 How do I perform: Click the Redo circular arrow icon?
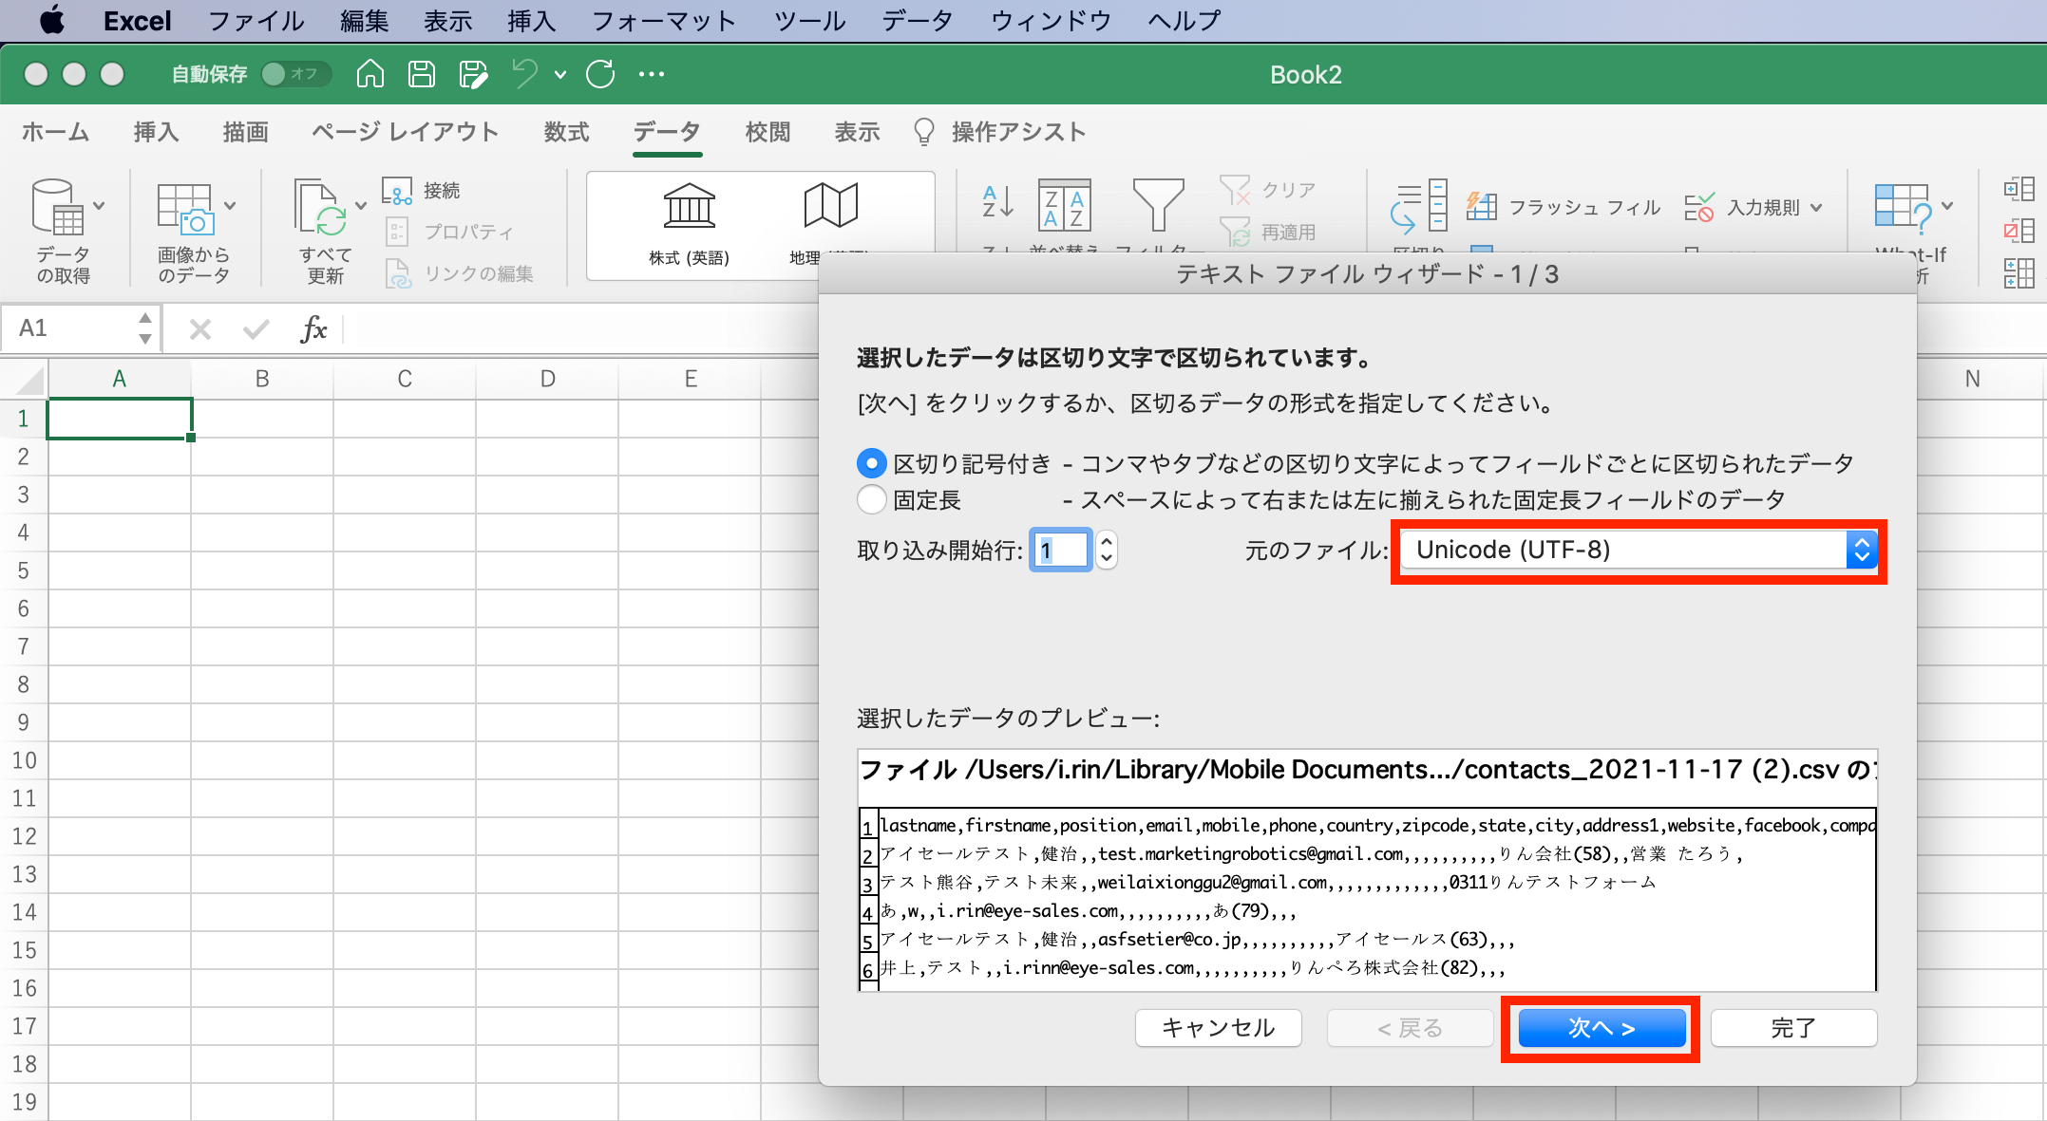point(600,74)
